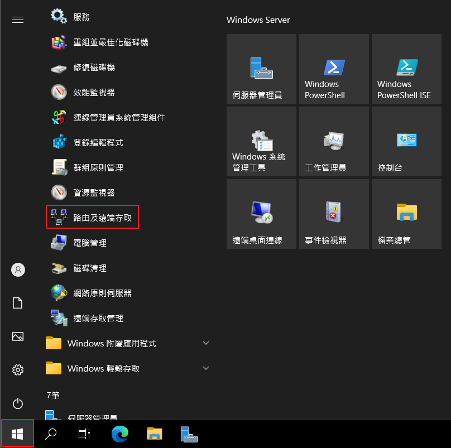Viewport: 451px width, 448px height.
Task: Click the Windows Server group heading
Action: pyautogui.click(x=258, y=20)
